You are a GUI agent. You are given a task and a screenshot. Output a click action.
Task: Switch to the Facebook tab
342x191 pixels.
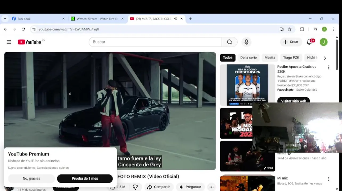pyautogui.click(x=38, y=19)
